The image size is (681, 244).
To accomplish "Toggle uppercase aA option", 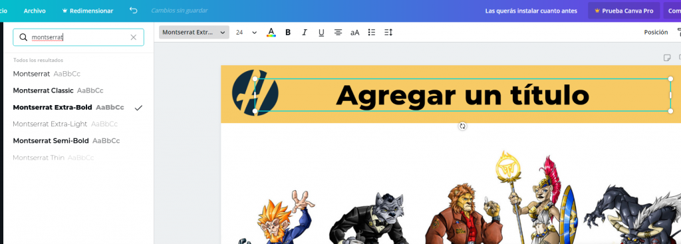I will tap(355, 32).
